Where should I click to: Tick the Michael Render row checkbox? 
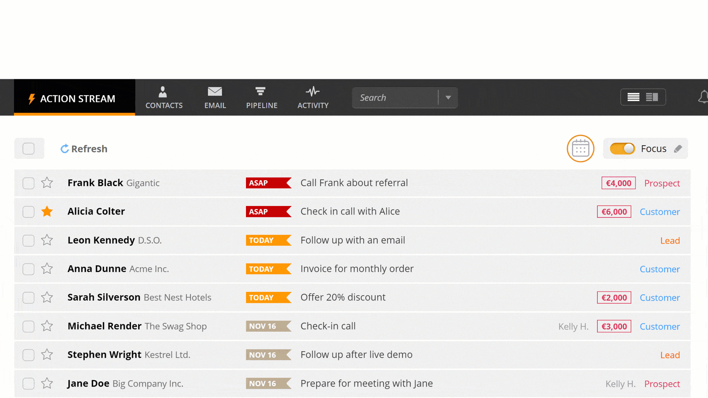click(28, 327)
